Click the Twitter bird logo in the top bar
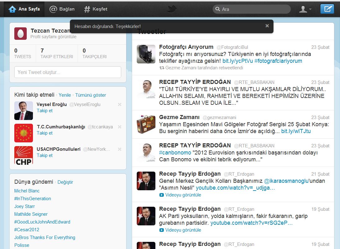This screenshot has height=249, width=340. pos(172,9)
